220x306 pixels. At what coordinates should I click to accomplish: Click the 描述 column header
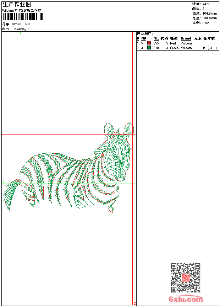click(174, 38)
